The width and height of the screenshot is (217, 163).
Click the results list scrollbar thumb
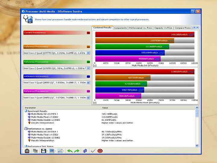click(197, 113)
